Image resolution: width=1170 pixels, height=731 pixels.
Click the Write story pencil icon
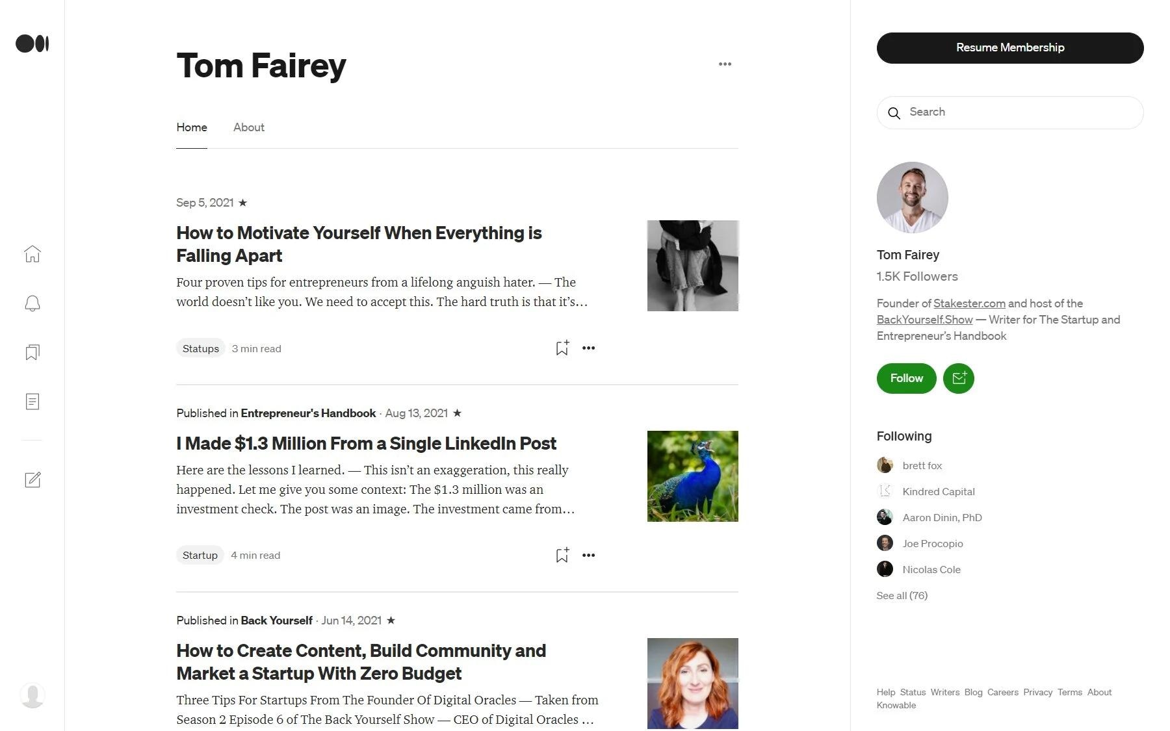coord(32,480)
